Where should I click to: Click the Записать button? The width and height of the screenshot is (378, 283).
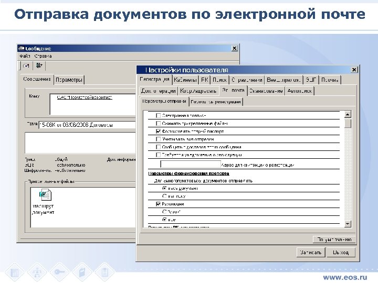311,253
